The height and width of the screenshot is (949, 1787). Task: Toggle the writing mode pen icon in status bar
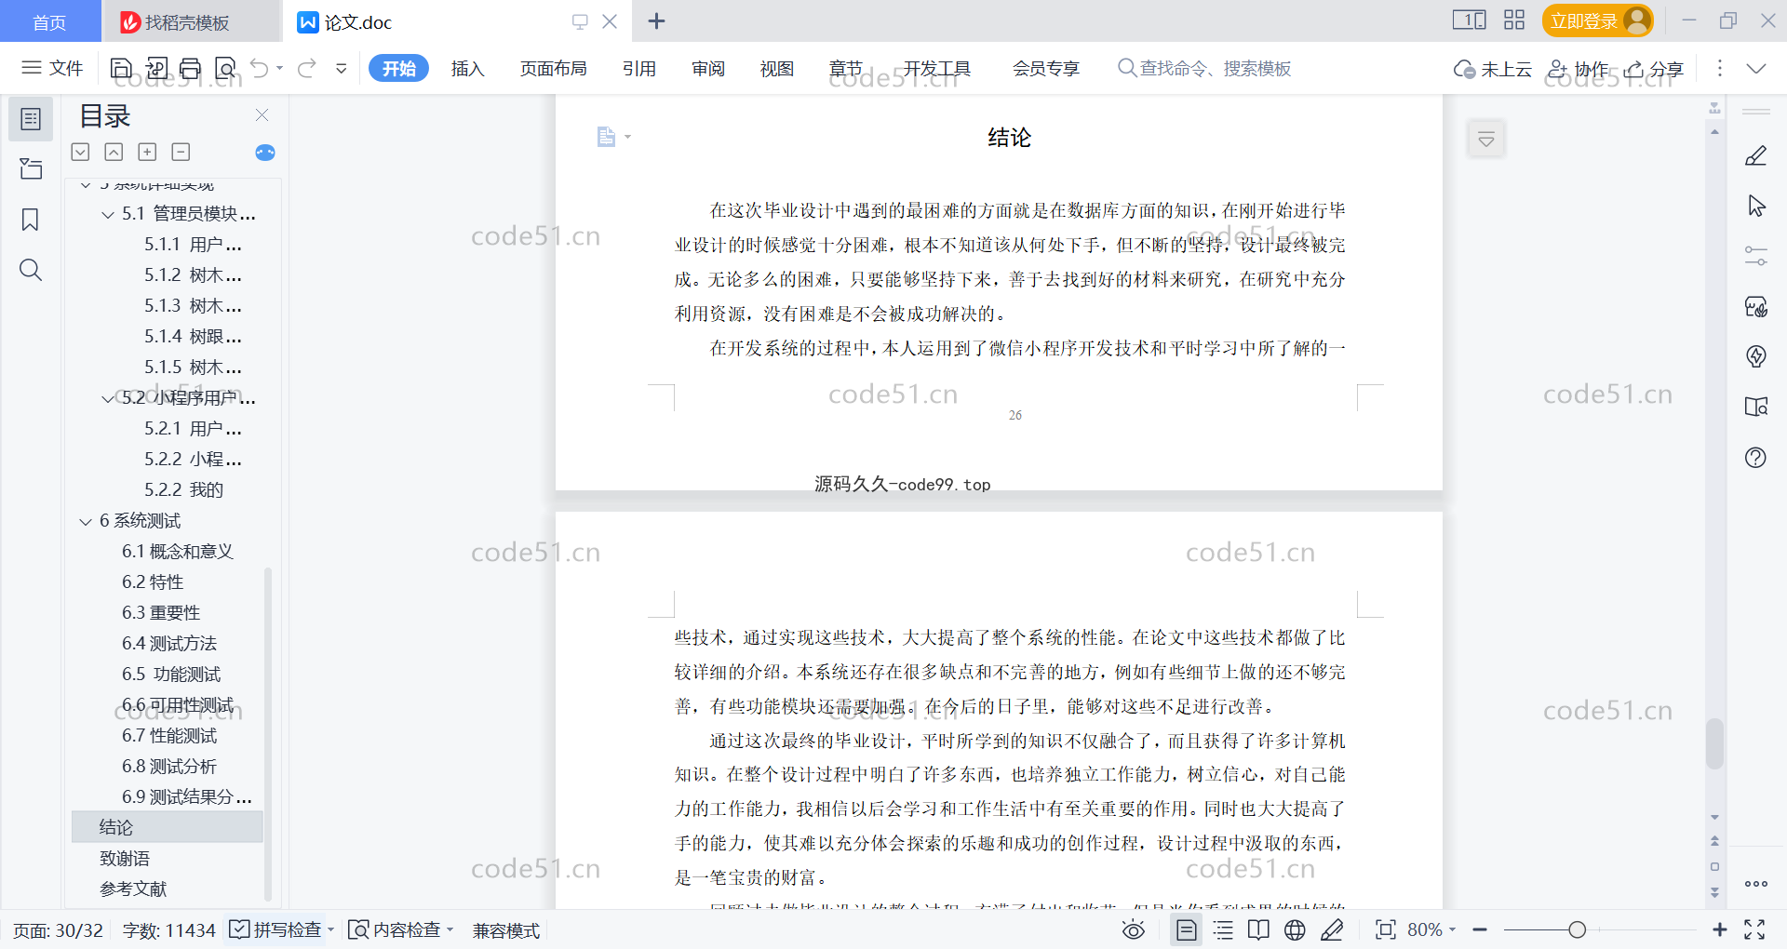[1332, 929]
